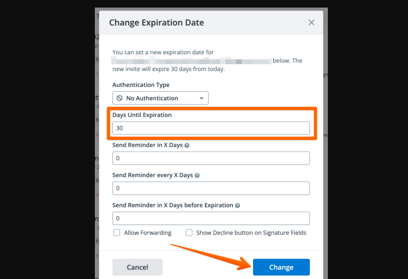Click the prohibition icon inside No Authentication selector
This screenshot has height=279, width=408.
coord(119,98)
